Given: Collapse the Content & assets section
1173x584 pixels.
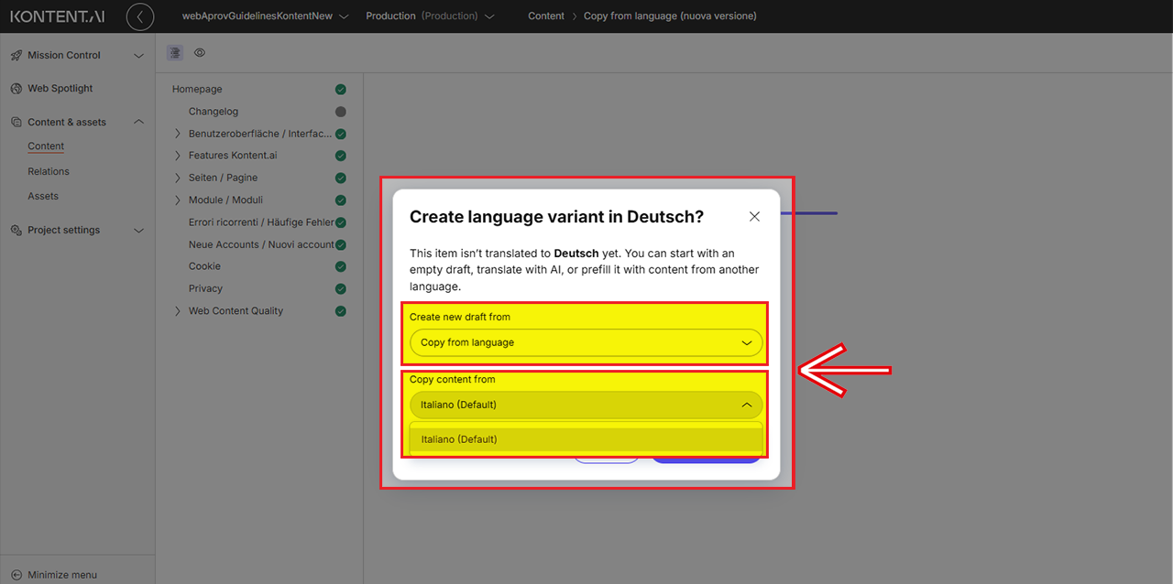Looking at the screenshot, I should (139, 122).
